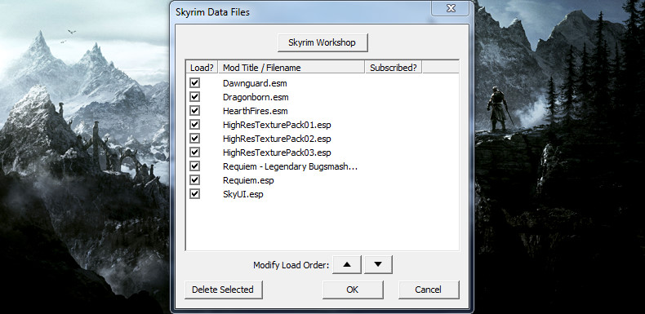Screen dimensions: 645x314
Task: Close the Skyrim Data Files window
Action: (x=451, y=8)
